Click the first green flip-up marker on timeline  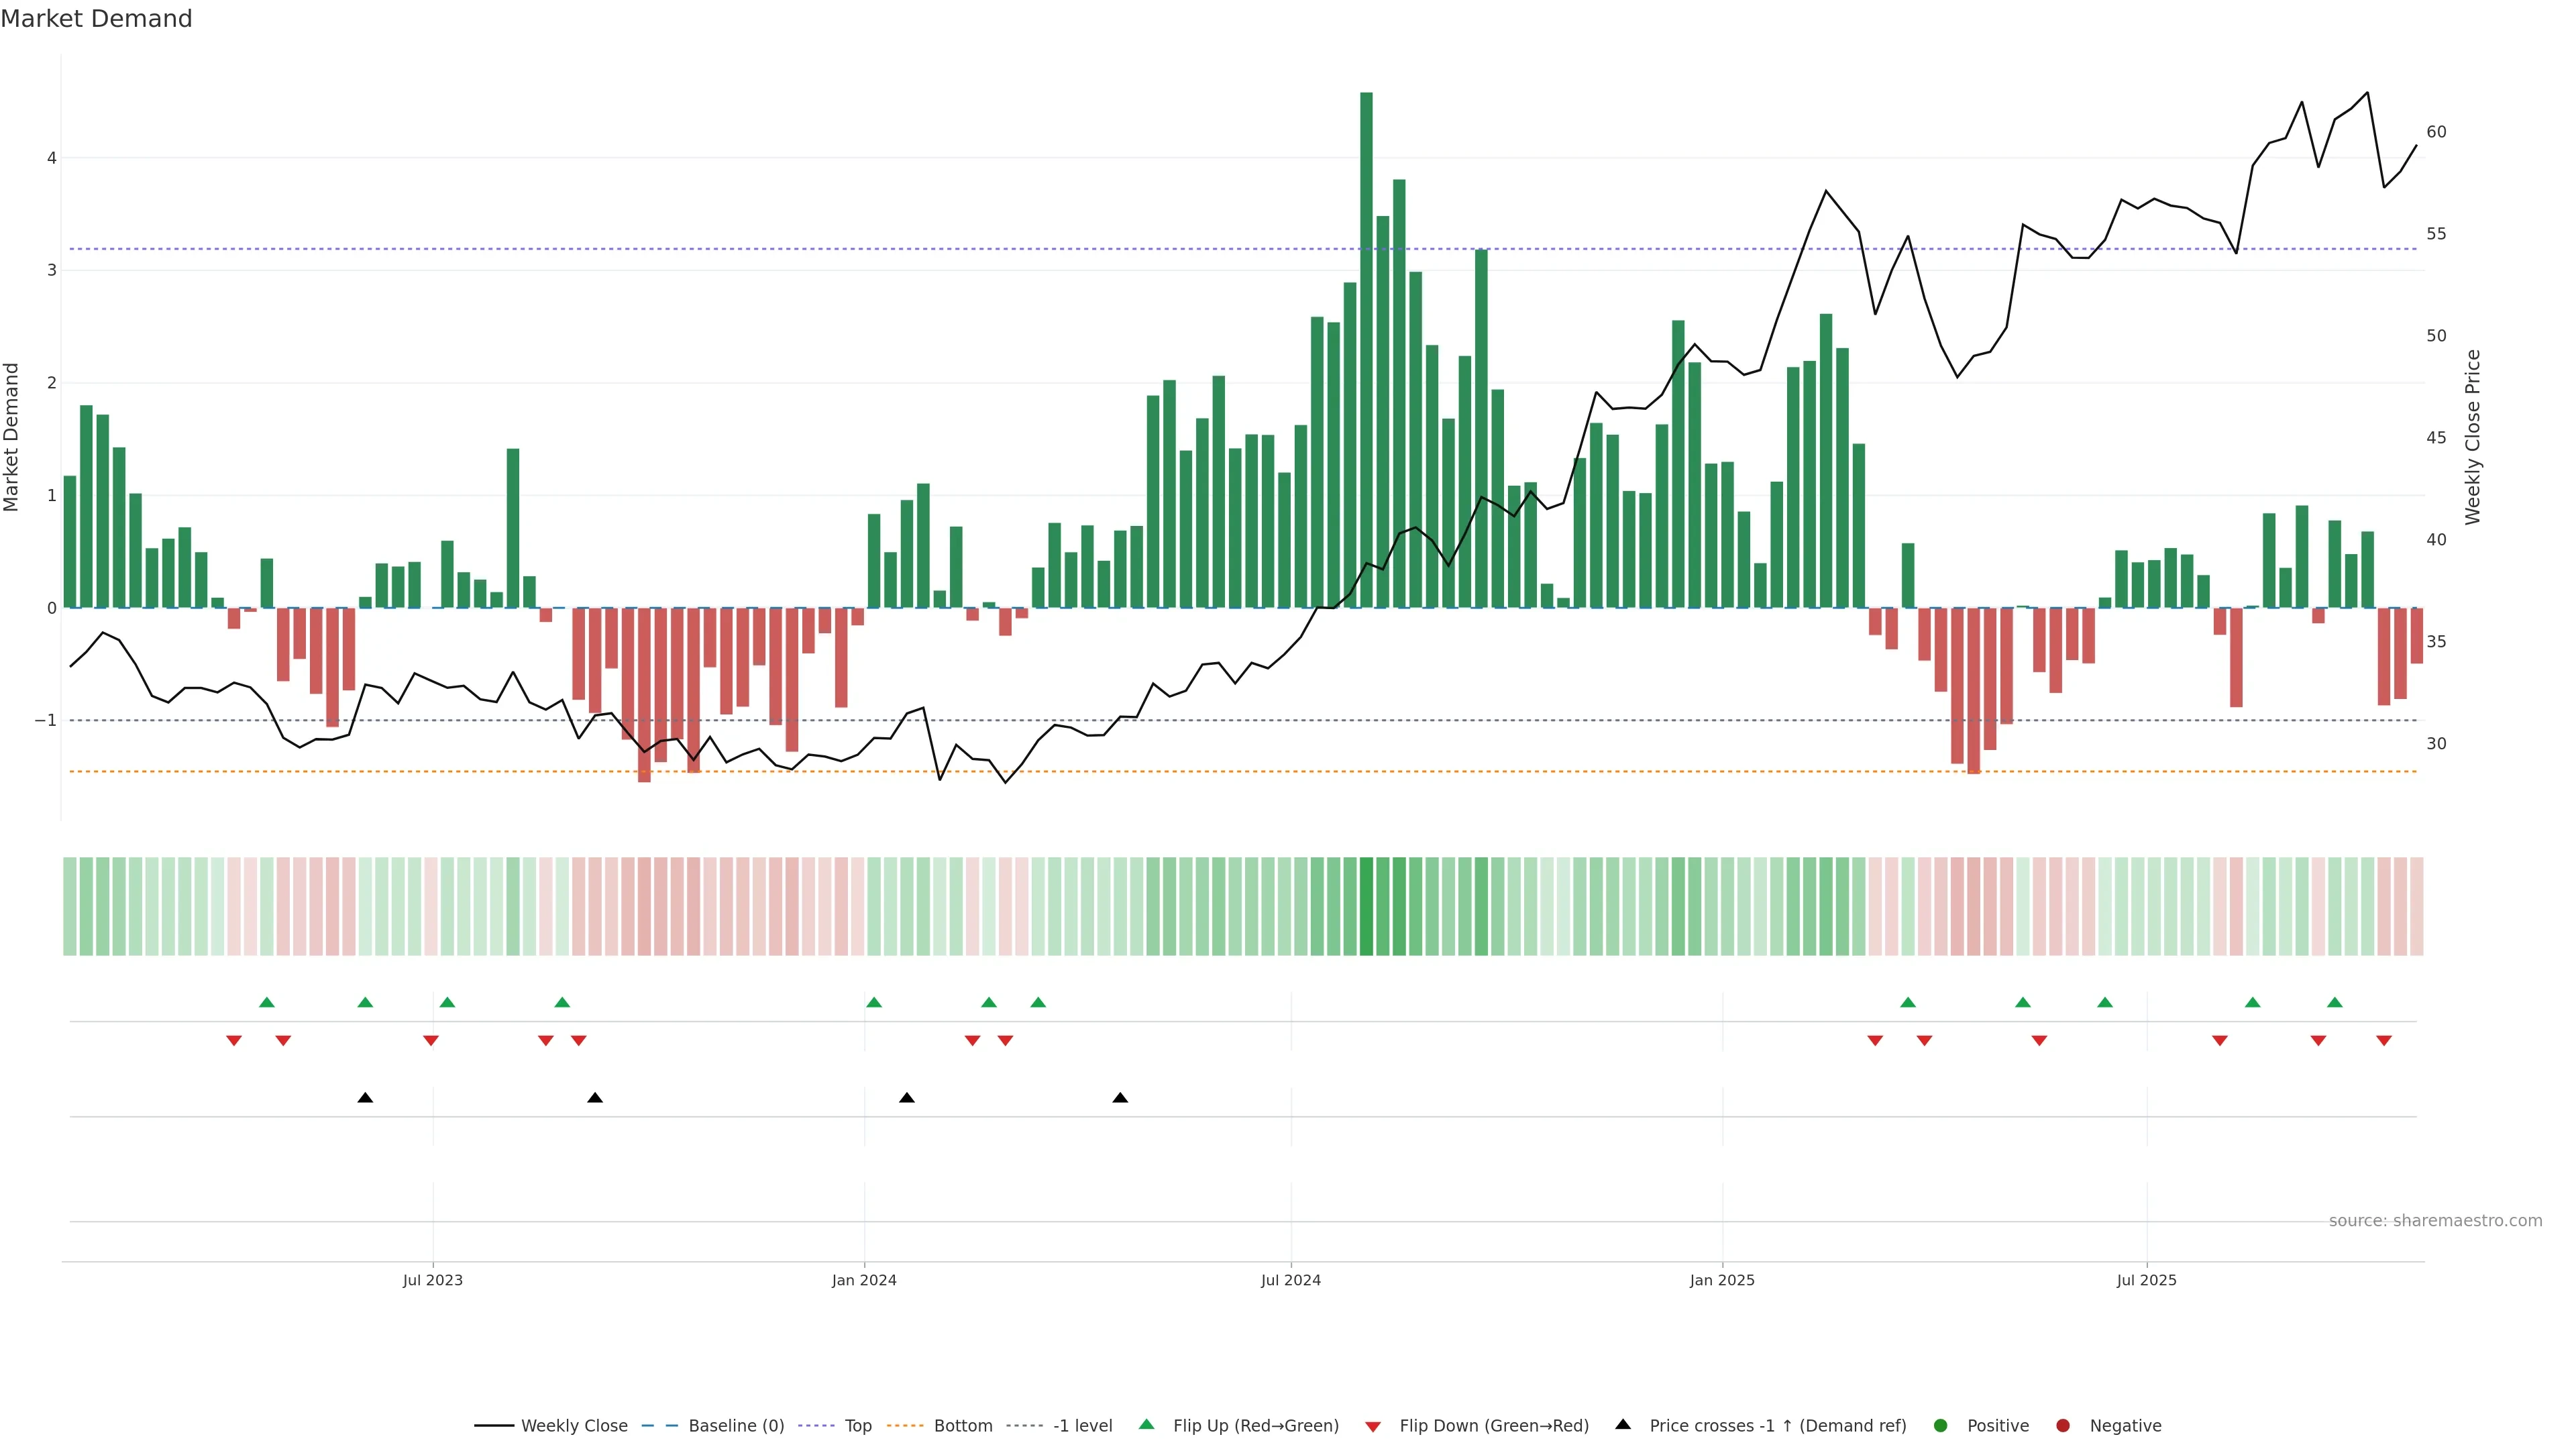(x=266, y=1002)
